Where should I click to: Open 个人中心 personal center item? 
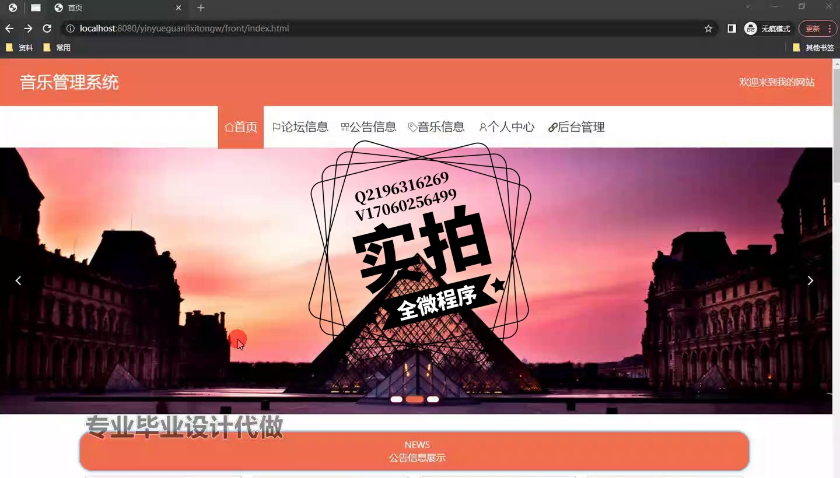(x=506, y=127)
